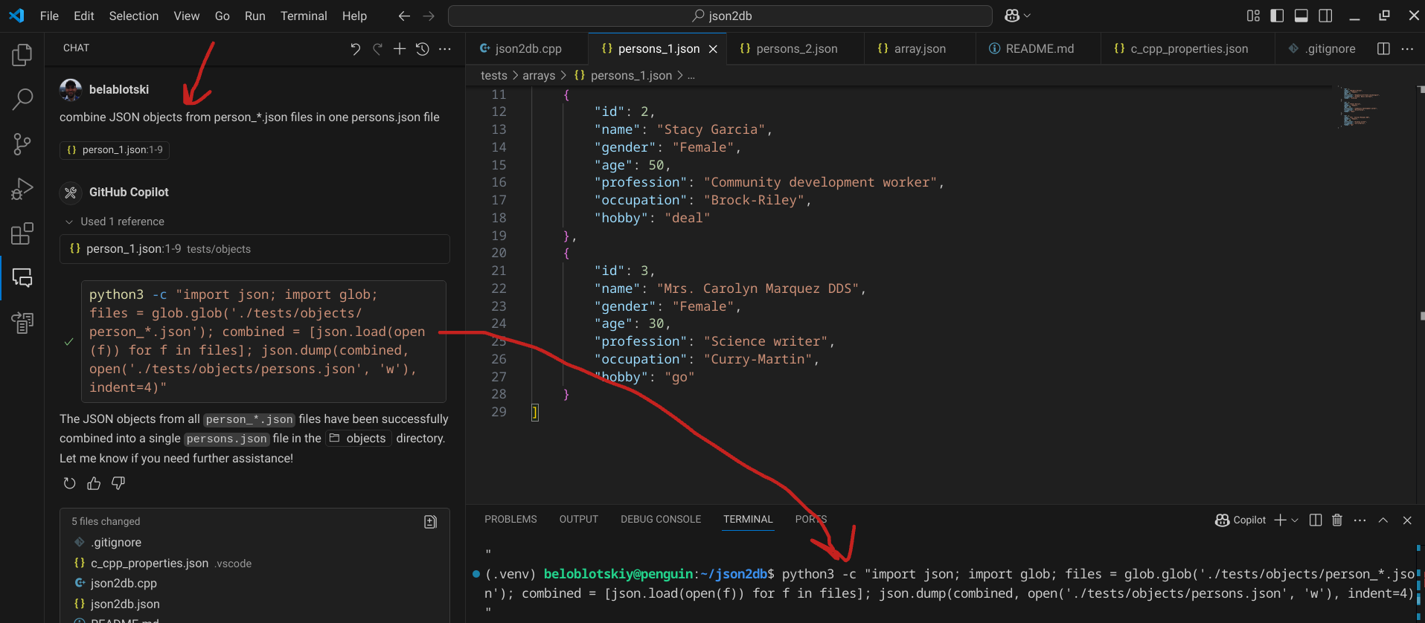This screenshot has width=1425, height=623.
Task: Show the DEBUG CONSOLE panel tab
Action: pos(661,519)
